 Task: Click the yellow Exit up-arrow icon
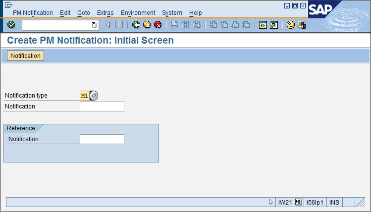(x=147, y=25)
